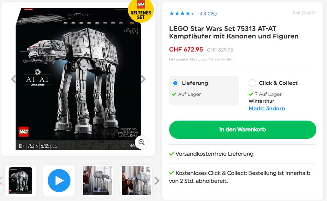The width and height of the screenshot is (327, 201).
Task: Click the Lieferung option card
Action: point(204,91)
